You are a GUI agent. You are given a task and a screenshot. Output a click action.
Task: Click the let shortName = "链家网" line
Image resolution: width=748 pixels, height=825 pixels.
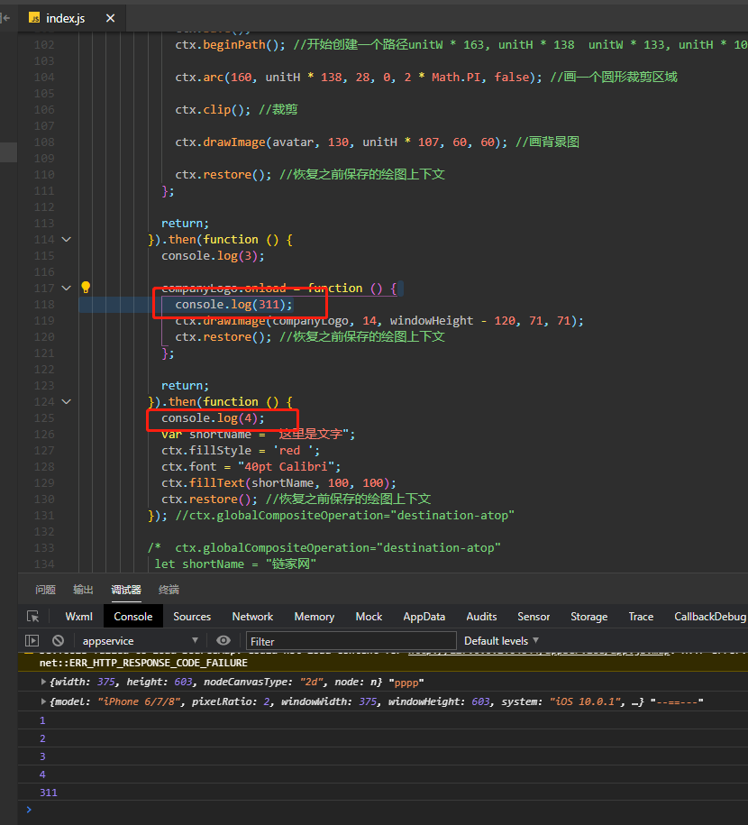pyautogui.click(x=235, y=564)
